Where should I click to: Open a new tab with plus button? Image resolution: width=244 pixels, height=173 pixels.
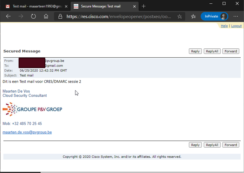(144, 6)
